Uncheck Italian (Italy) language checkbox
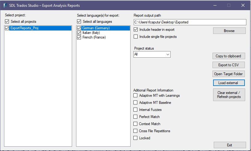 click(x=79, y=33)
